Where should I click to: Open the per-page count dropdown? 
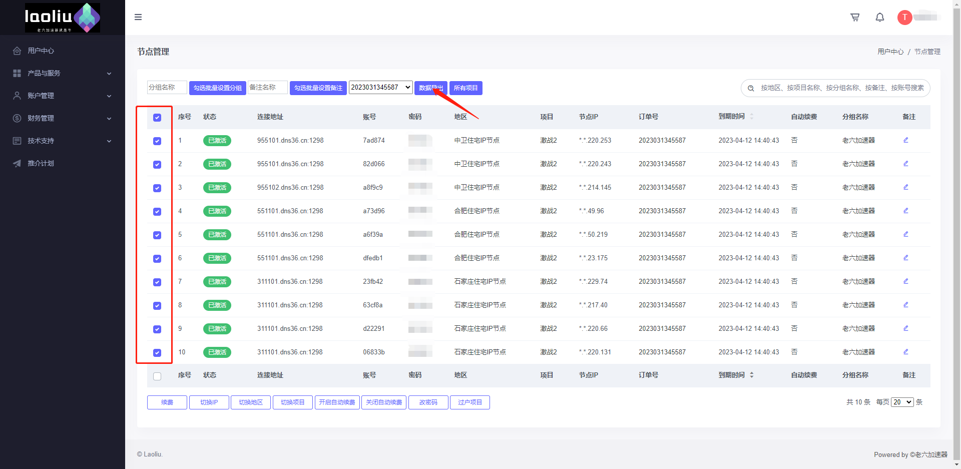pos(902,402)
